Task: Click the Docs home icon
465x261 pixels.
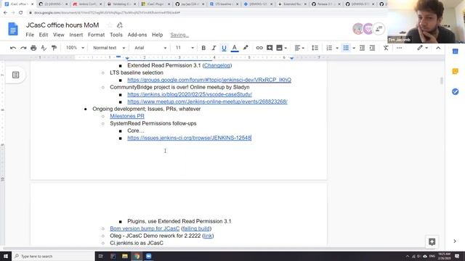Action: [13, 29]
